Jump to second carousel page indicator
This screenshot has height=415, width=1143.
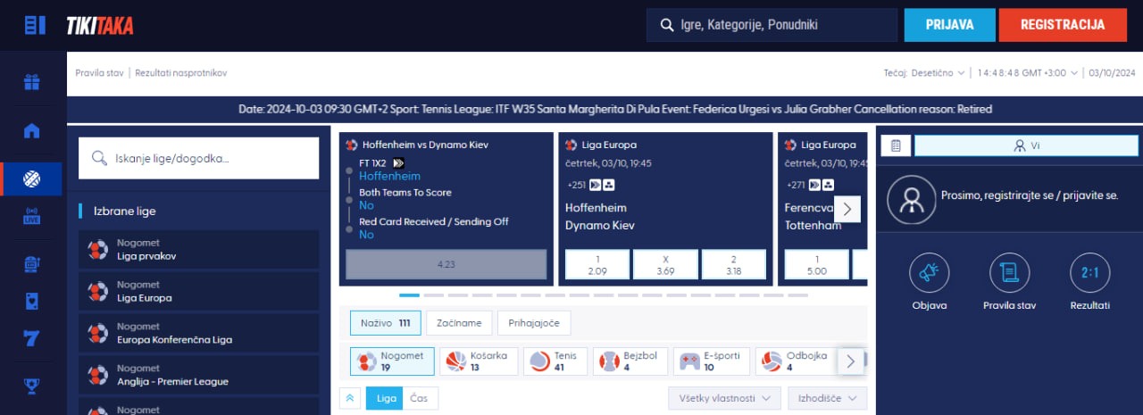[433, 295]
